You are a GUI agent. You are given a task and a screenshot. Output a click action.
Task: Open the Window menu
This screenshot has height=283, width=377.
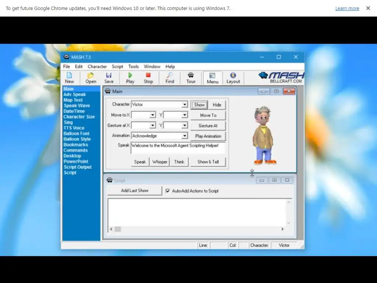point(152,66)
